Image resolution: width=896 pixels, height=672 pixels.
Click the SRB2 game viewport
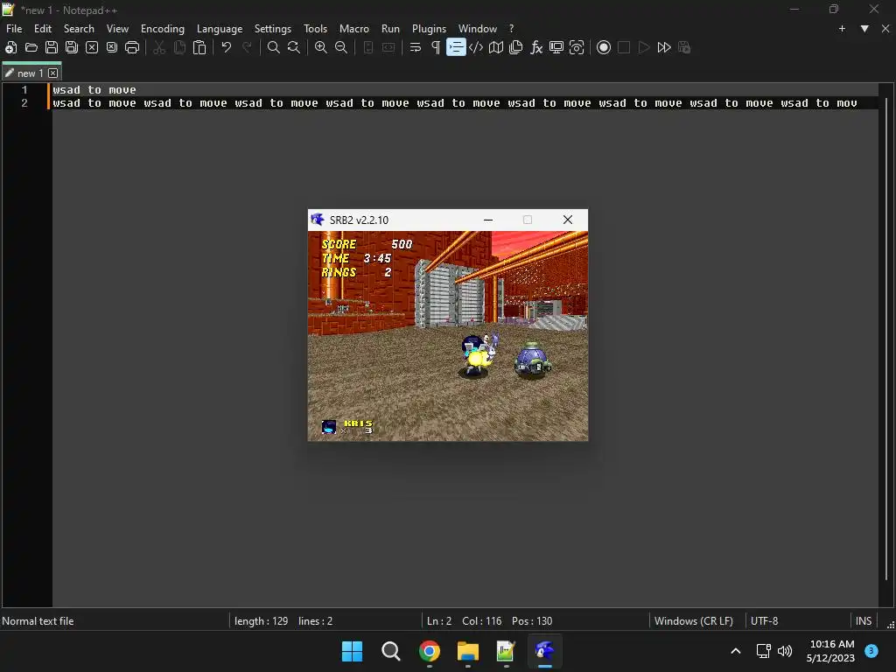pyautogui.click(x=448, y=336)
